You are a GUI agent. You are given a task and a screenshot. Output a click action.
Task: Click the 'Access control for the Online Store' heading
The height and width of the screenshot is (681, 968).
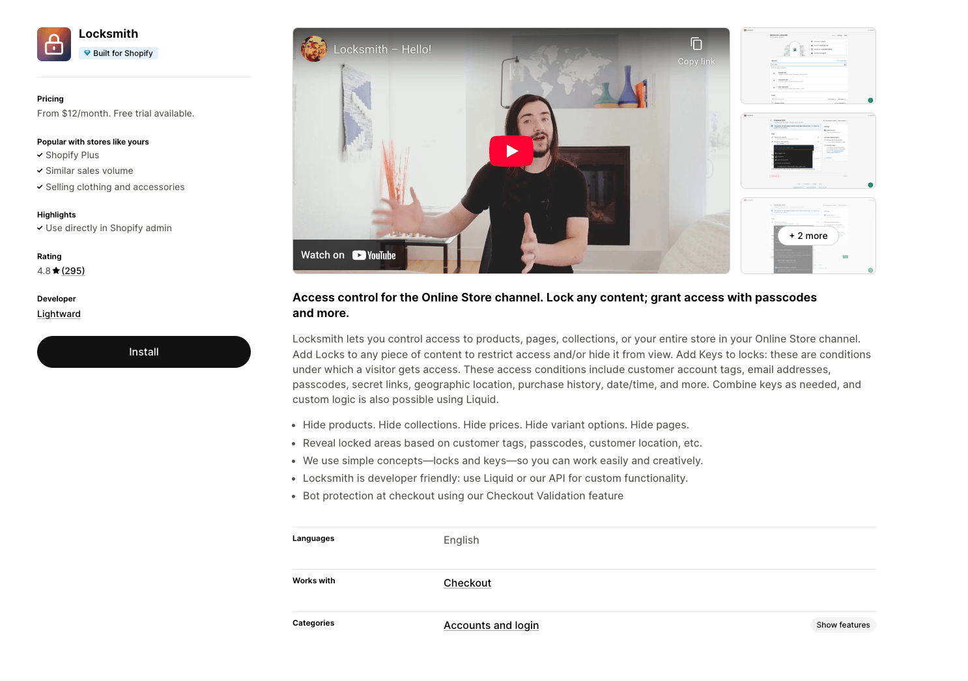click(554, 305)
